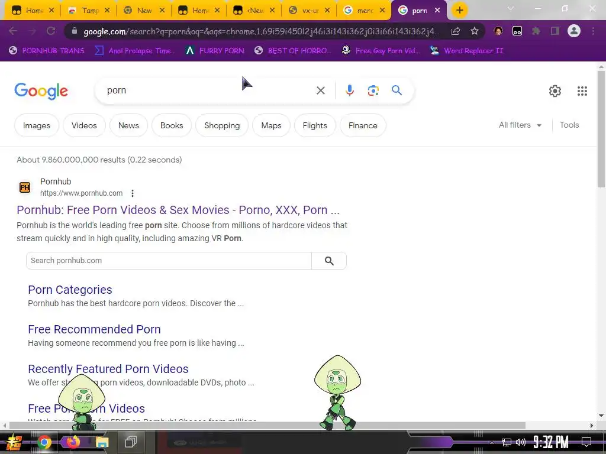Click the vertical scrollbar thumb
The image size is (606, 454).
601,129
